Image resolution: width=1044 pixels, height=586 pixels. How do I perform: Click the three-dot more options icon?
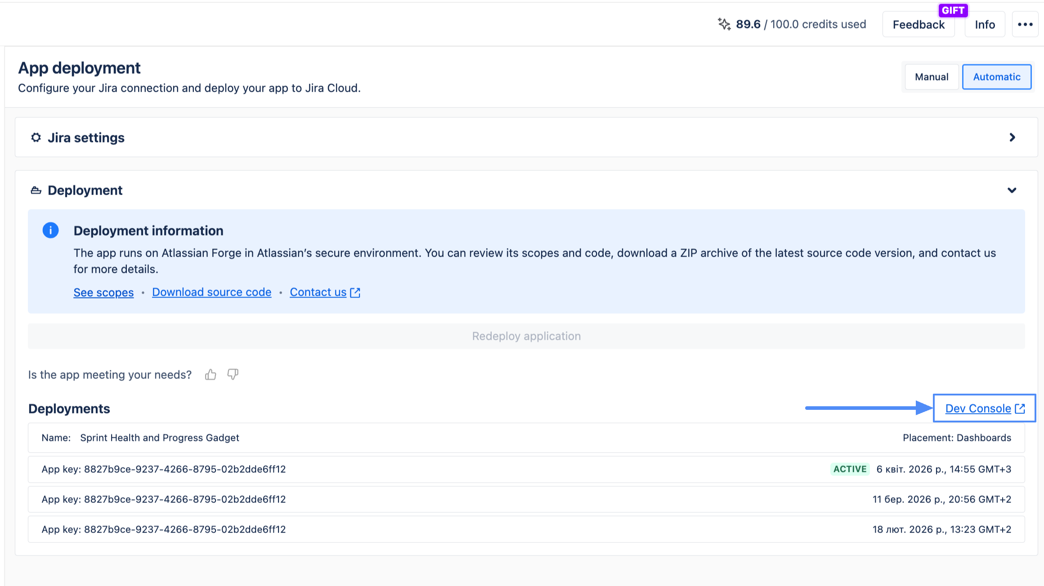(1025, 25)
